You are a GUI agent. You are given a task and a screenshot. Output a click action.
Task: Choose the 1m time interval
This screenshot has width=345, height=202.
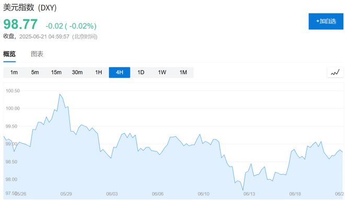click(14, 73)
